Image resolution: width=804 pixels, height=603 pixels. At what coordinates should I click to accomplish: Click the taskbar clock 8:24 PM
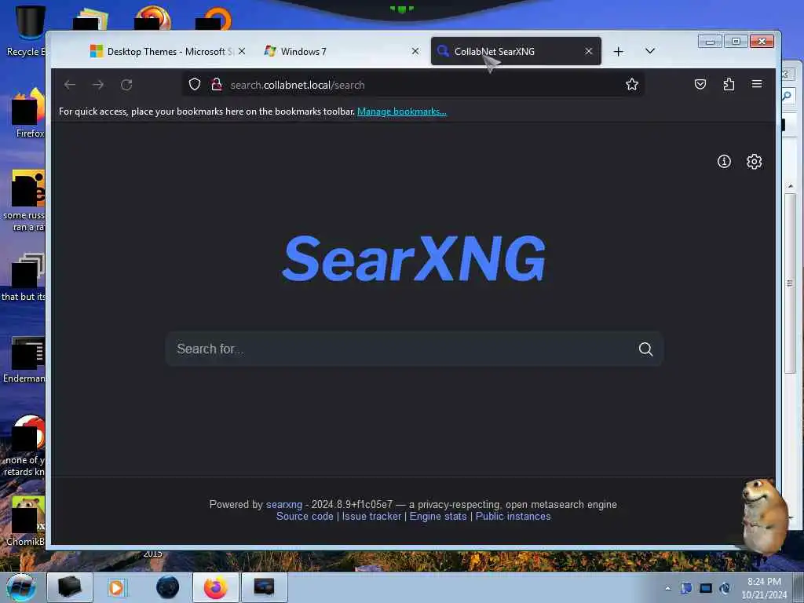(x=764, y=587)
